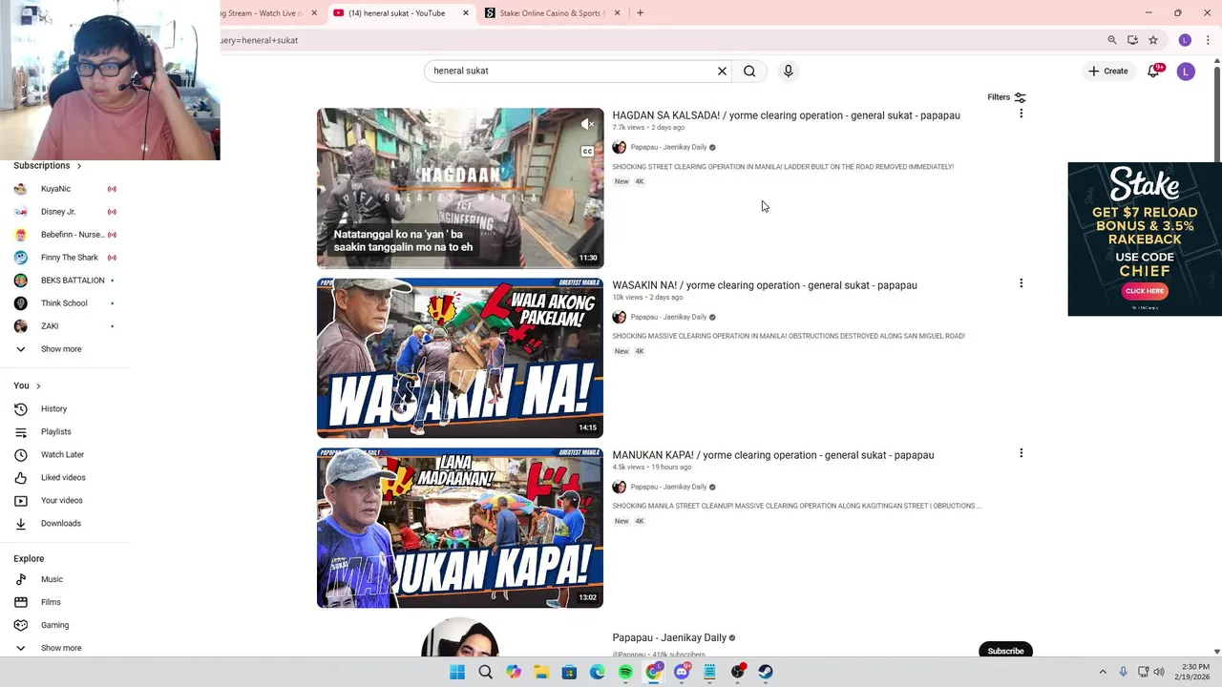
Task: Click the browser address bar
Action: (659, 40)
